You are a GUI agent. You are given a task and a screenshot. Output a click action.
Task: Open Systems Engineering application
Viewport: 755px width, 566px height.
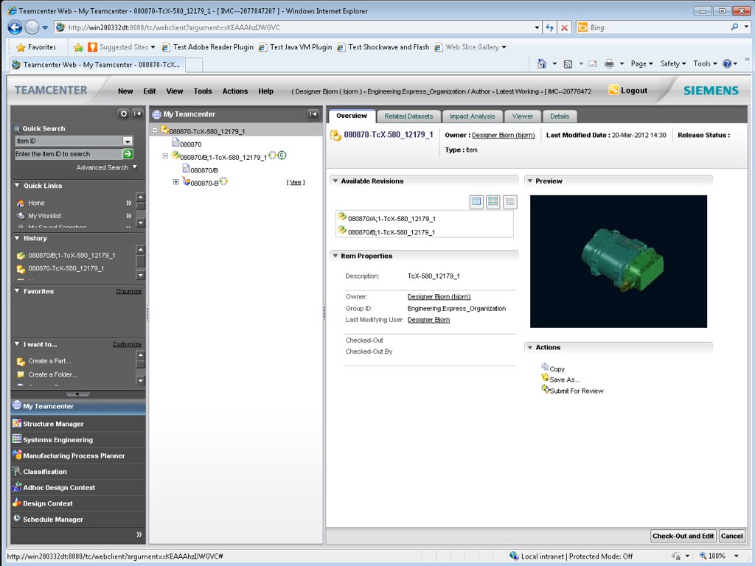coord(58,440)
